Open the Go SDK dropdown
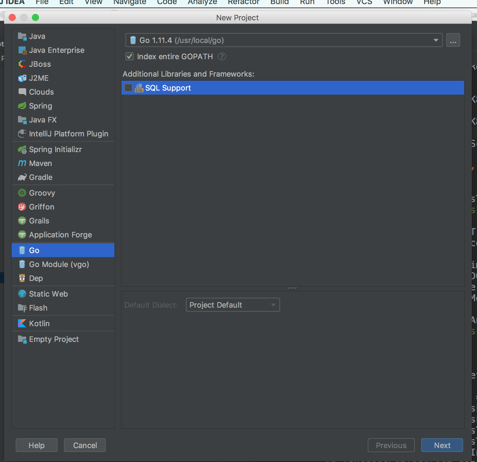 click(x=284, y=40)
